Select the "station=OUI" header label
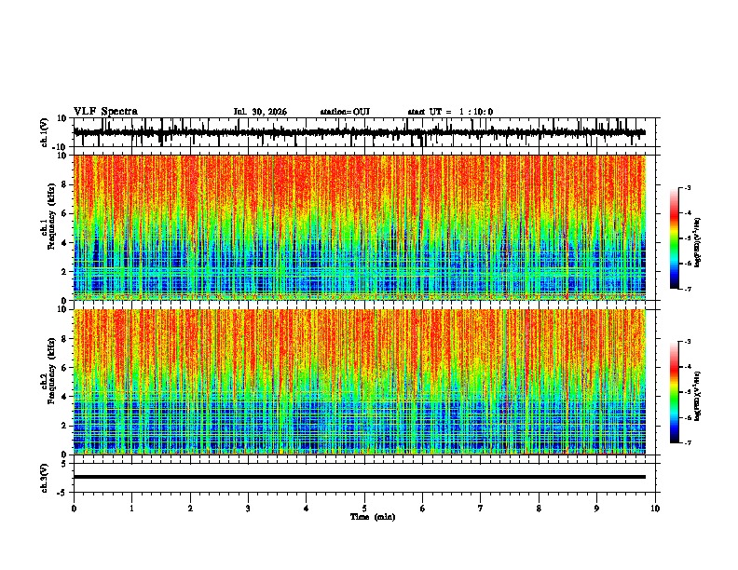Viewport: 738px width, 570px height. (x=345, y=112)
